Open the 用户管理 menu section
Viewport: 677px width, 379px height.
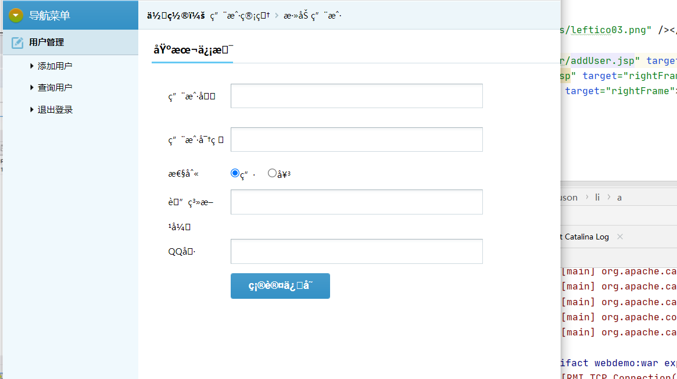click(x=71, y=42)
